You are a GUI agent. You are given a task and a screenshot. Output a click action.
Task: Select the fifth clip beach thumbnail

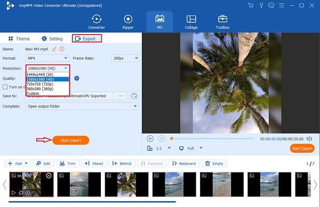click(222, 185)
